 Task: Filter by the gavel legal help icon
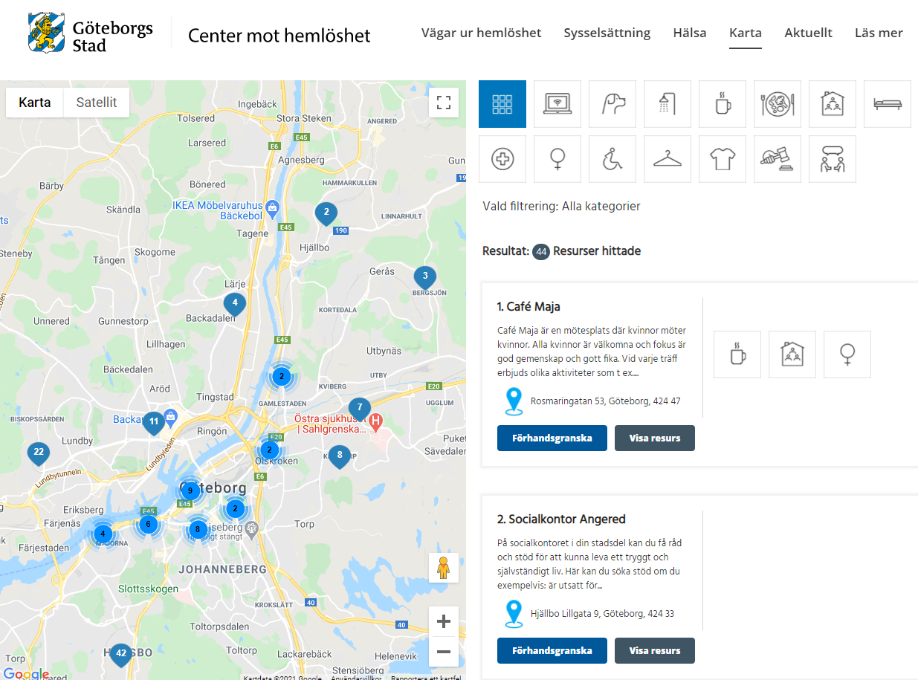(778, 159)
